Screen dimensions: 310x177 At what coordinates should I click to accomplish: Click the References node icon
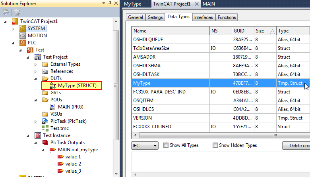pyautogui.click(x=45, y=71)
